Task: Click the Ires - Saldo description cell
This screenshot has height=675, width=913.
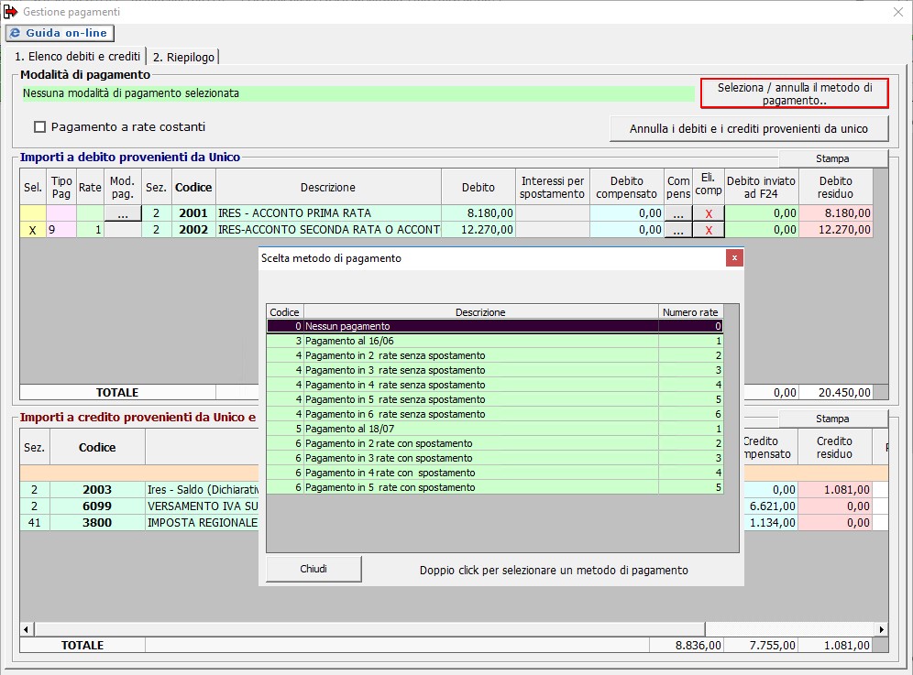Action: (202, 489)
